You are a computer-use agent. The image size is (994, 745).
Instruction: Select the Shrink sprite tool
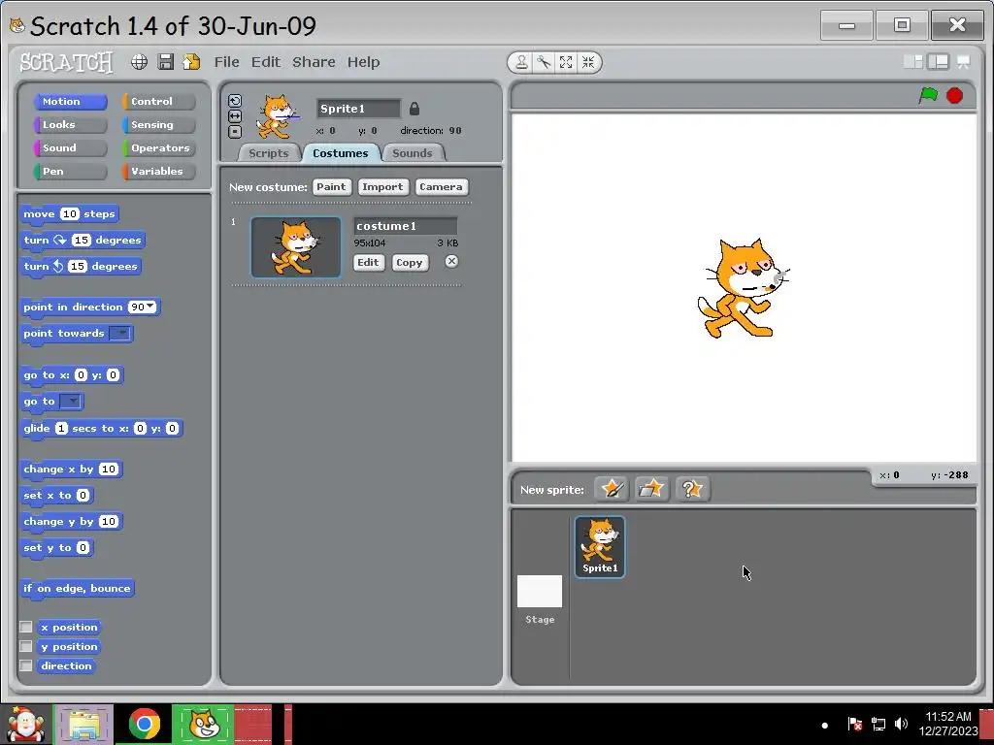tap(588, 62)
